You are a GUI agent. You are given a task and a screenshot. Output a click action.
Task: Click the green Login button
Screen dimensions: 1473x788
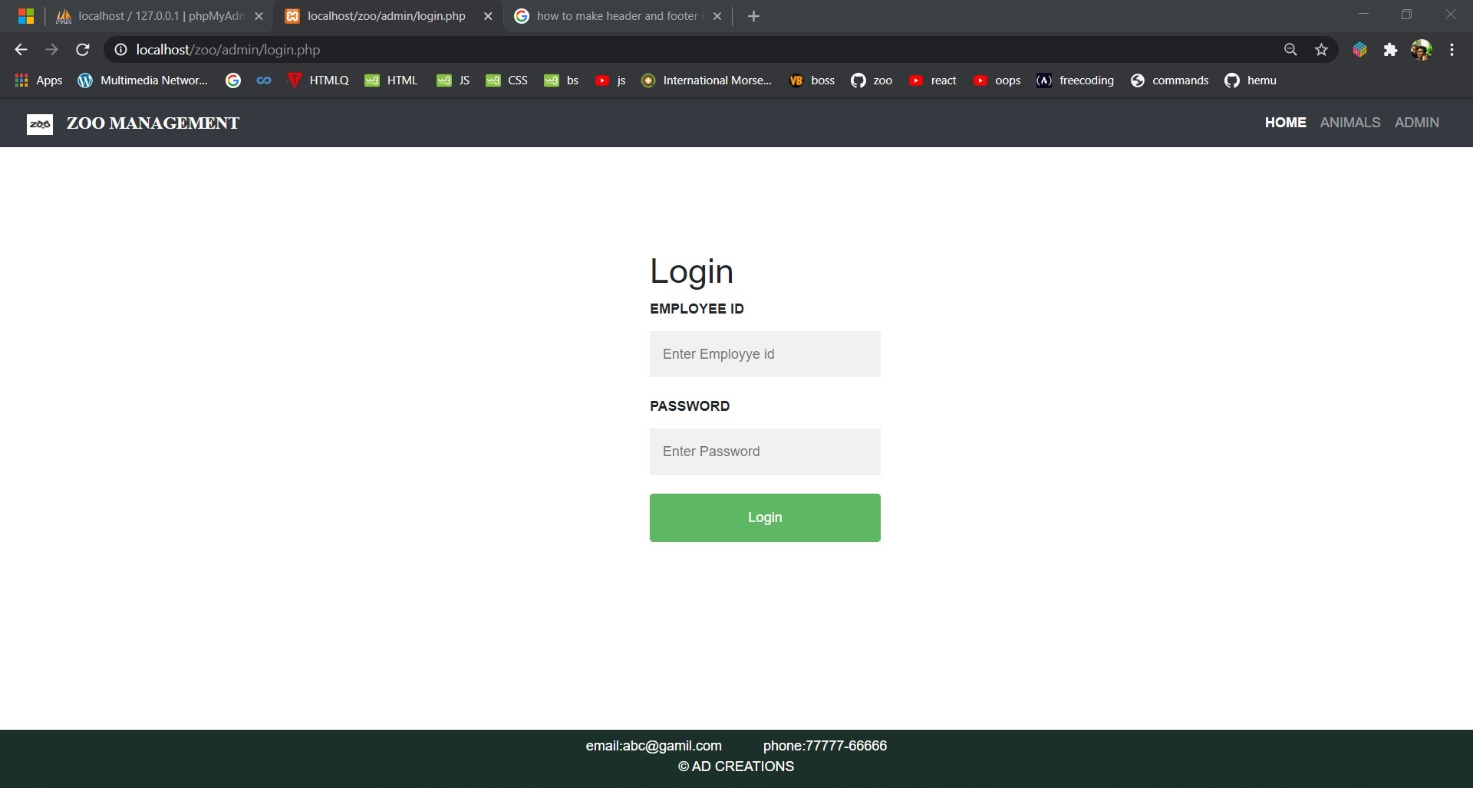tap(765, 517)
